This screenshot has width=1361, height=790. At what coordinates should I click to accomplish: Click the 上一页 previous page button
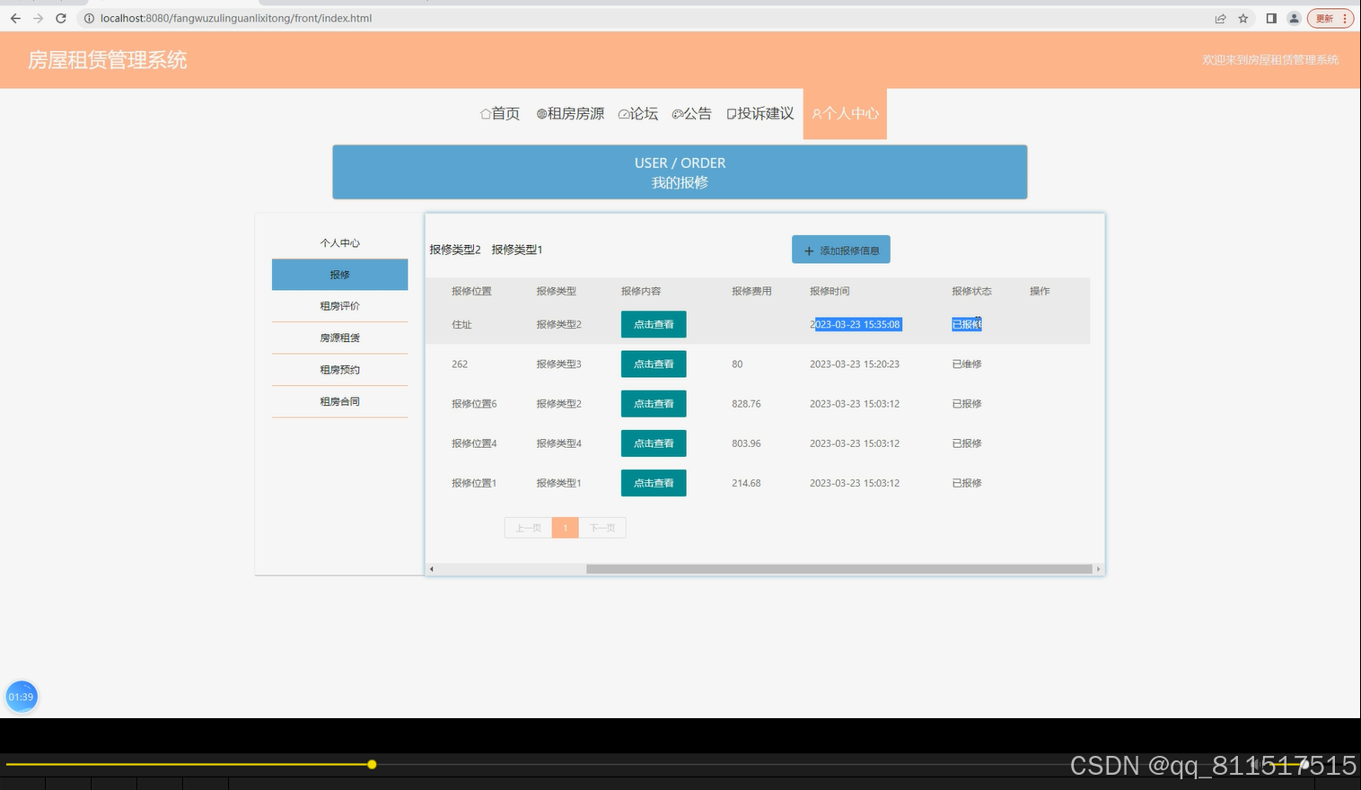[x=528, y=528]
